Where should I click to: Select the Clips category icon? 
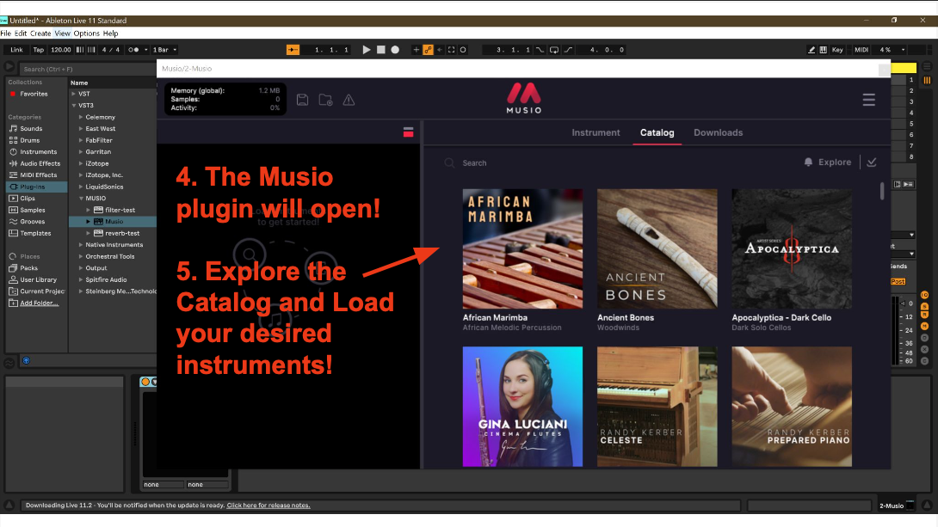click(x=13, y=199)
